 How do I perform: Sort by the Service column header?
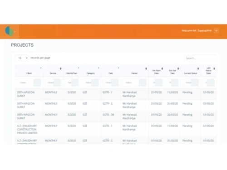point(53,71)
